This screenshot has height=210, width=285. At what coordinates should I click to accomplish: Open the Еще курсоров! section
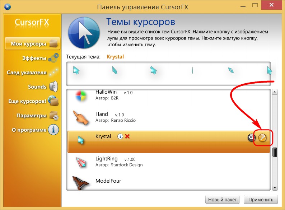pyautogui.click(x=33, y=101)
